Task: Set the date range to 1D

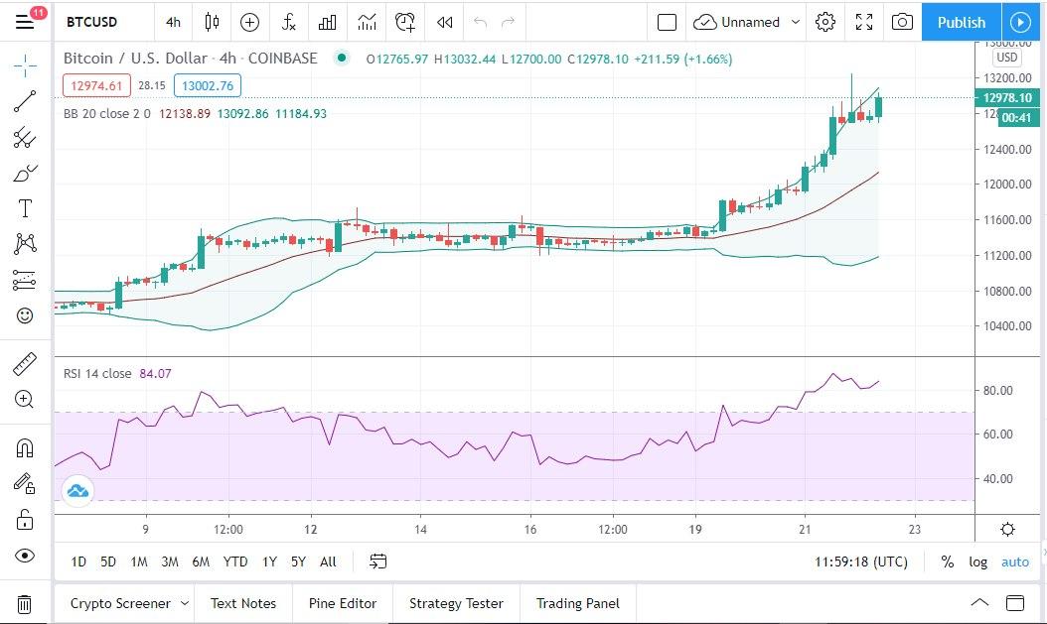Action: (78, 562)
